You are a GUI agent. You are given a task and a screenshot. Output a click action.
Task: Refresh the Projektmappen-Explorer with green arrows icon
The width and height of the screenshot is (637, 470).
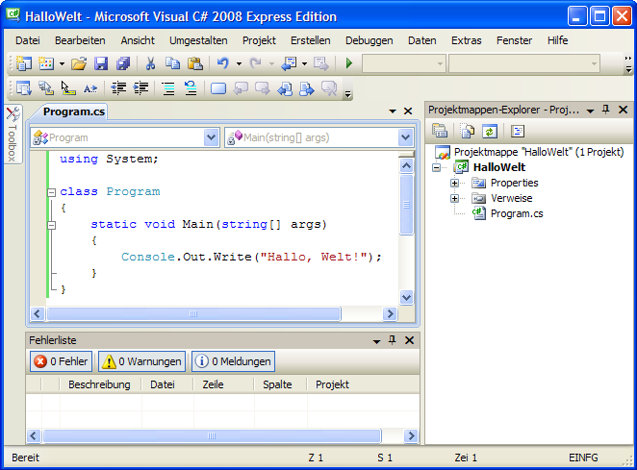click(490, 131)
